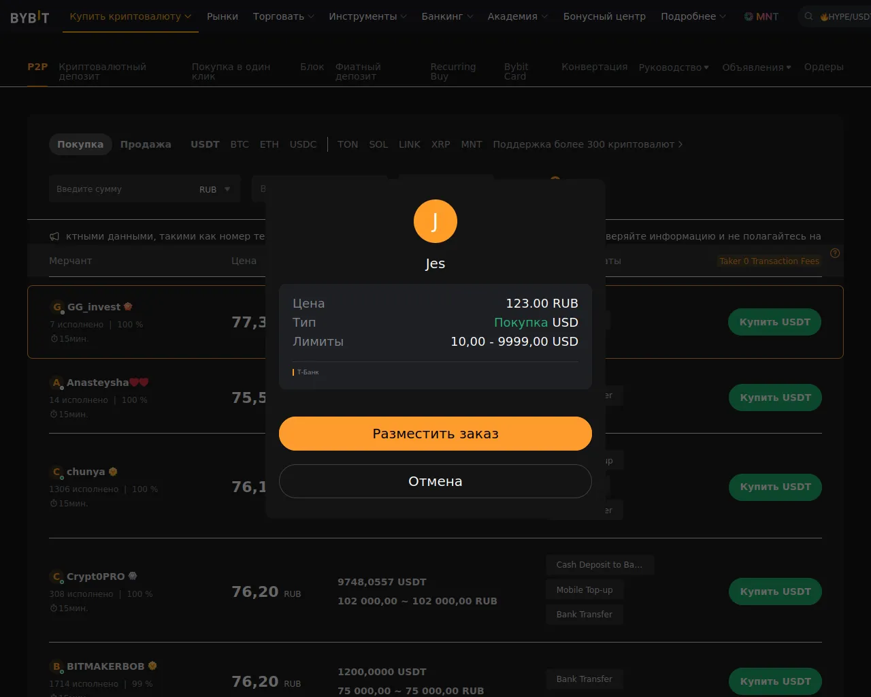
Task: Select the Покупка toggle
Action: 80,144
